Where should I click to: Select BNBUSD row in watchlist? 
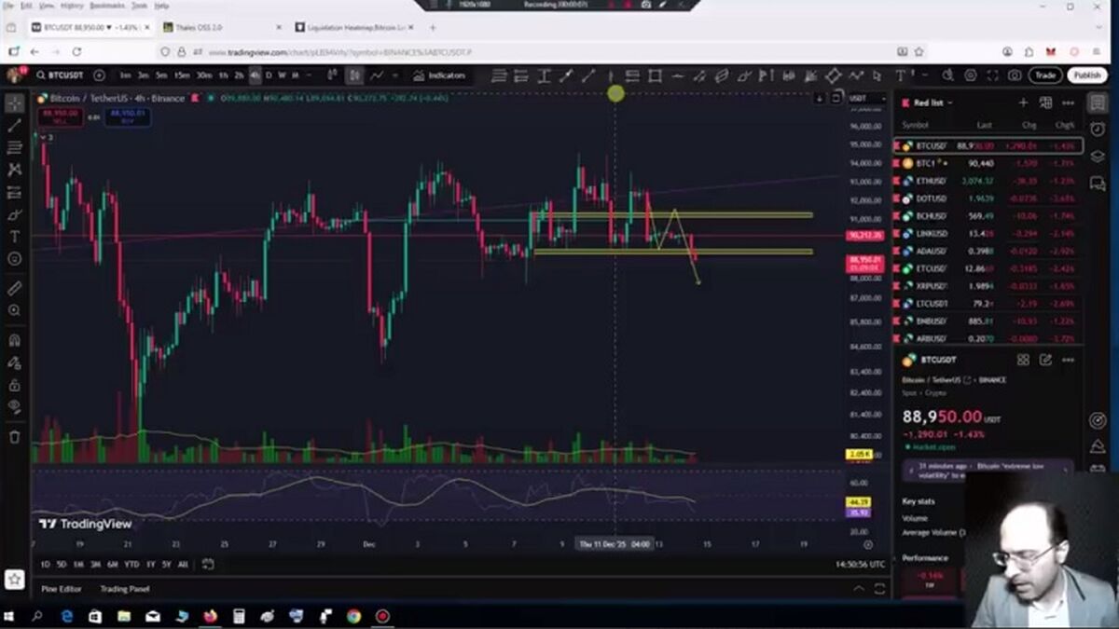coord(988,321)
